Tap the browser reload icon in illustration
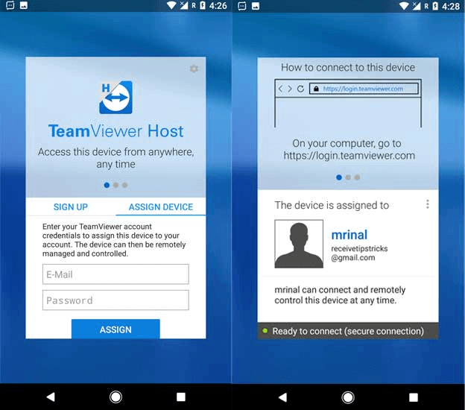Viewport: 465px width, 410px height. coord(300,89)
